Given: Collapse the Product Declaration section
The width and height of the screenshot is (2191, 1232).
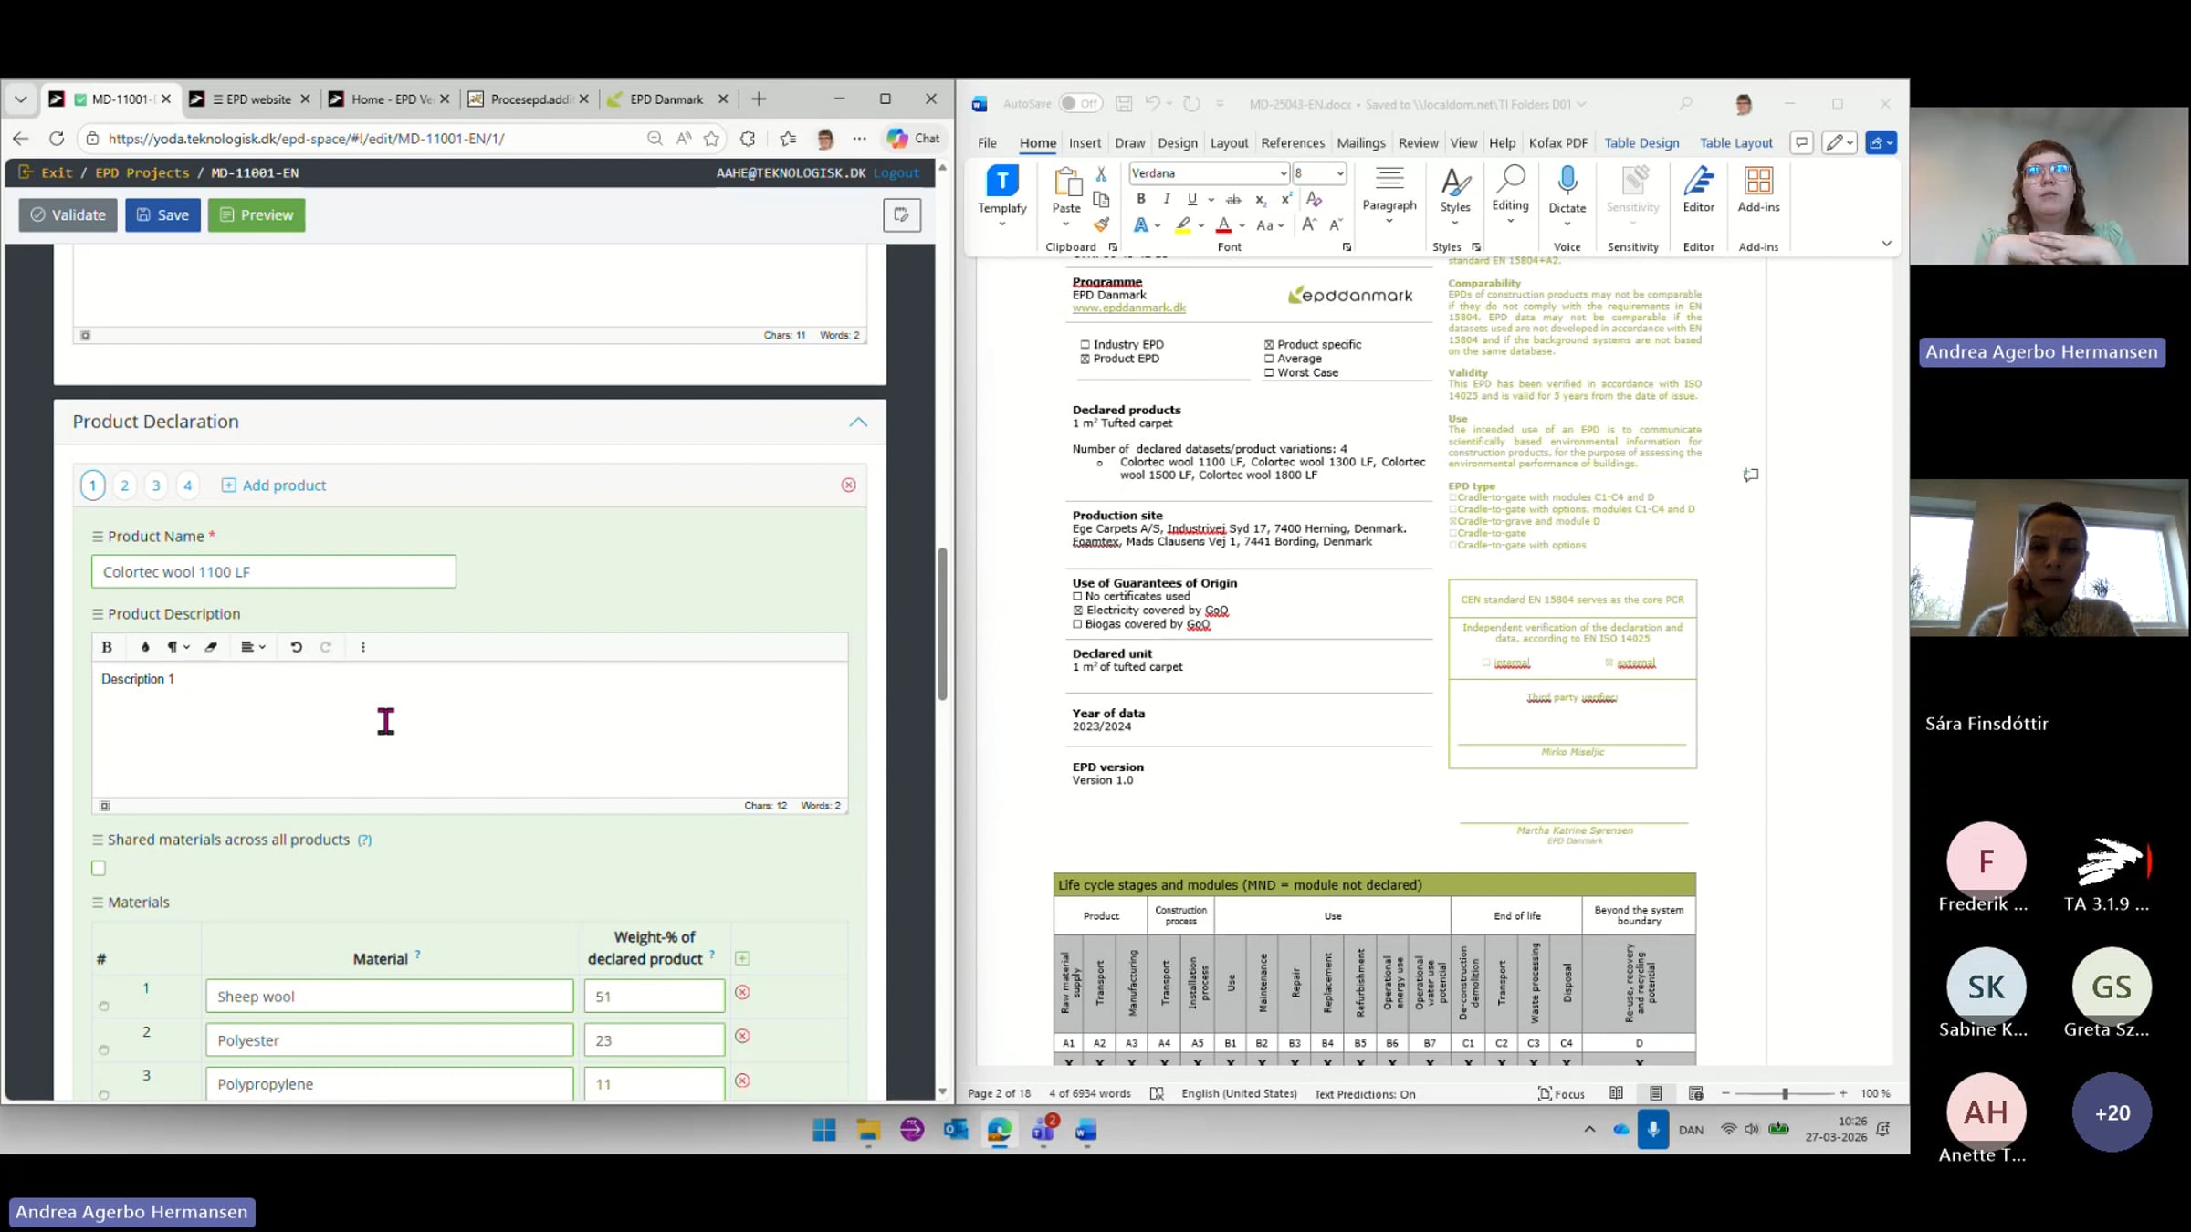Looking at the screenshot, I should (858, 422).
